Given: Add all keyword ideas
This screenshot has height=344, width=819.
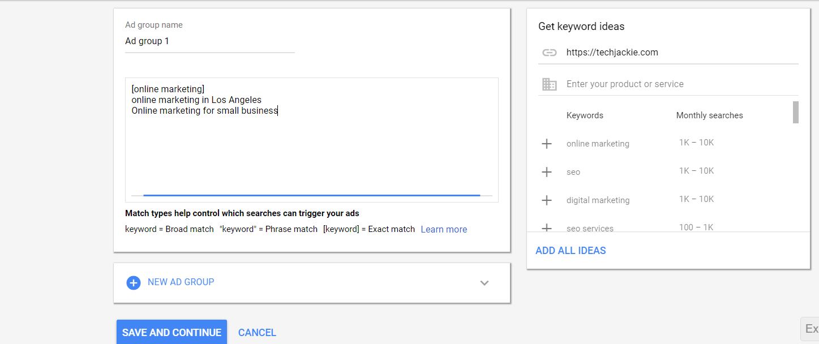Looking at the screenshot, I should 571,251.
